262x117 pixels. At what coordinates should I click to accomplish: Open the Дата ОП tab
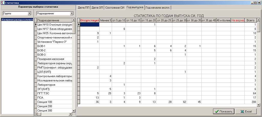click(x=97, y=7)
